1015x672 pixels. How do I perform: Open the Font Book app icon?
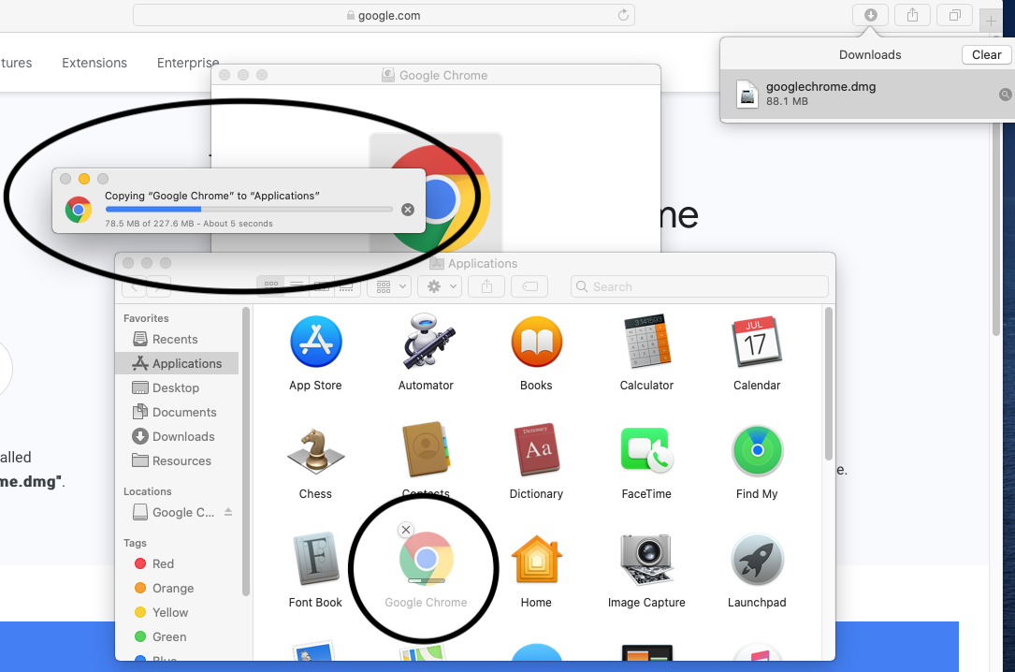(316, 559)
